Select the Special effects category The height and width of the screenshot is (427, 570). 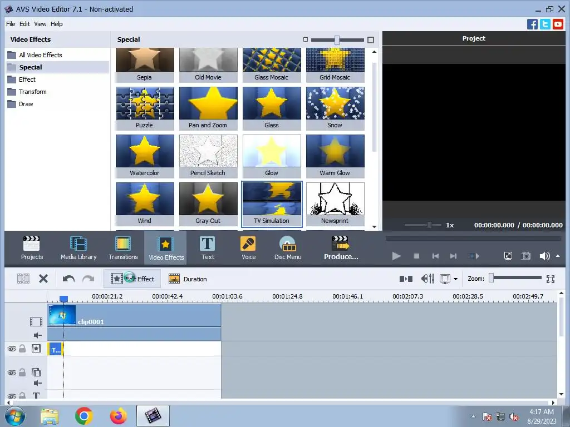click(57, 67)
